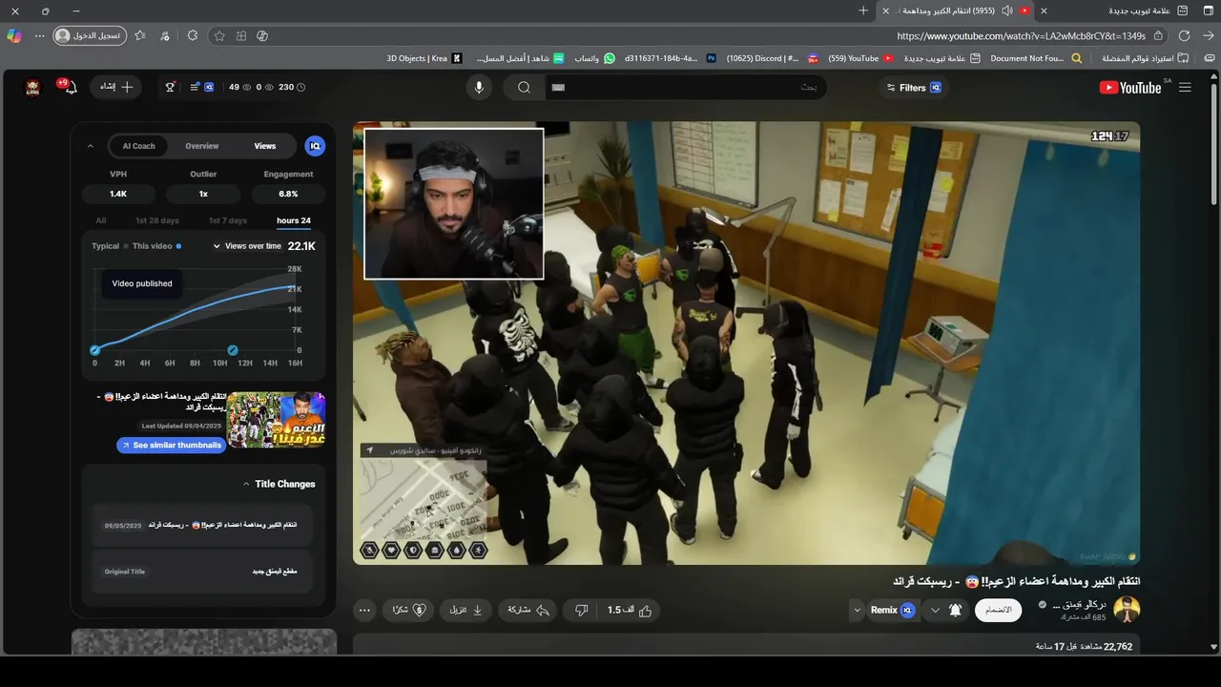Image resolution: width=1221 pixels, height=687 pixels.
Task: Add page to favorites star icon
Action: coord(219,36)
